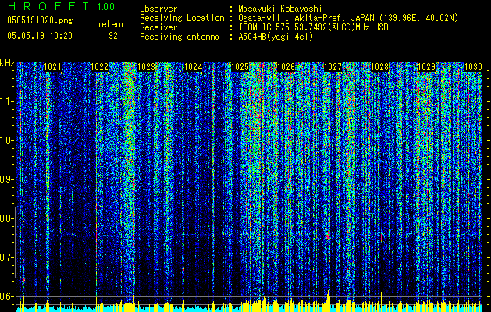This screenshot has height=312, width=491.
Task: Click the 1030 time marker
Action: coord(473,67)
